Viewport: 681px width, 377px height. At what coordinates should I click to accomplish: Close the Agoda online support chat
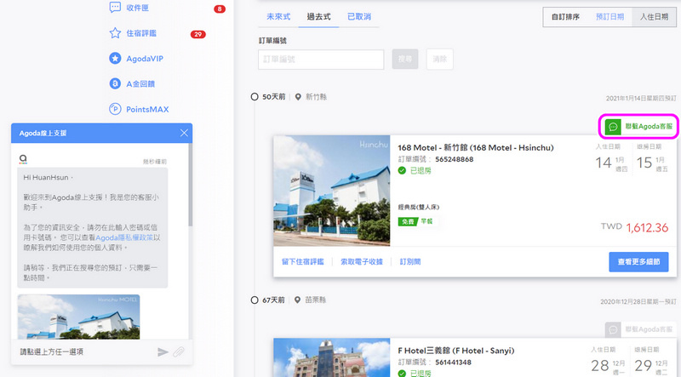(184, 133)
